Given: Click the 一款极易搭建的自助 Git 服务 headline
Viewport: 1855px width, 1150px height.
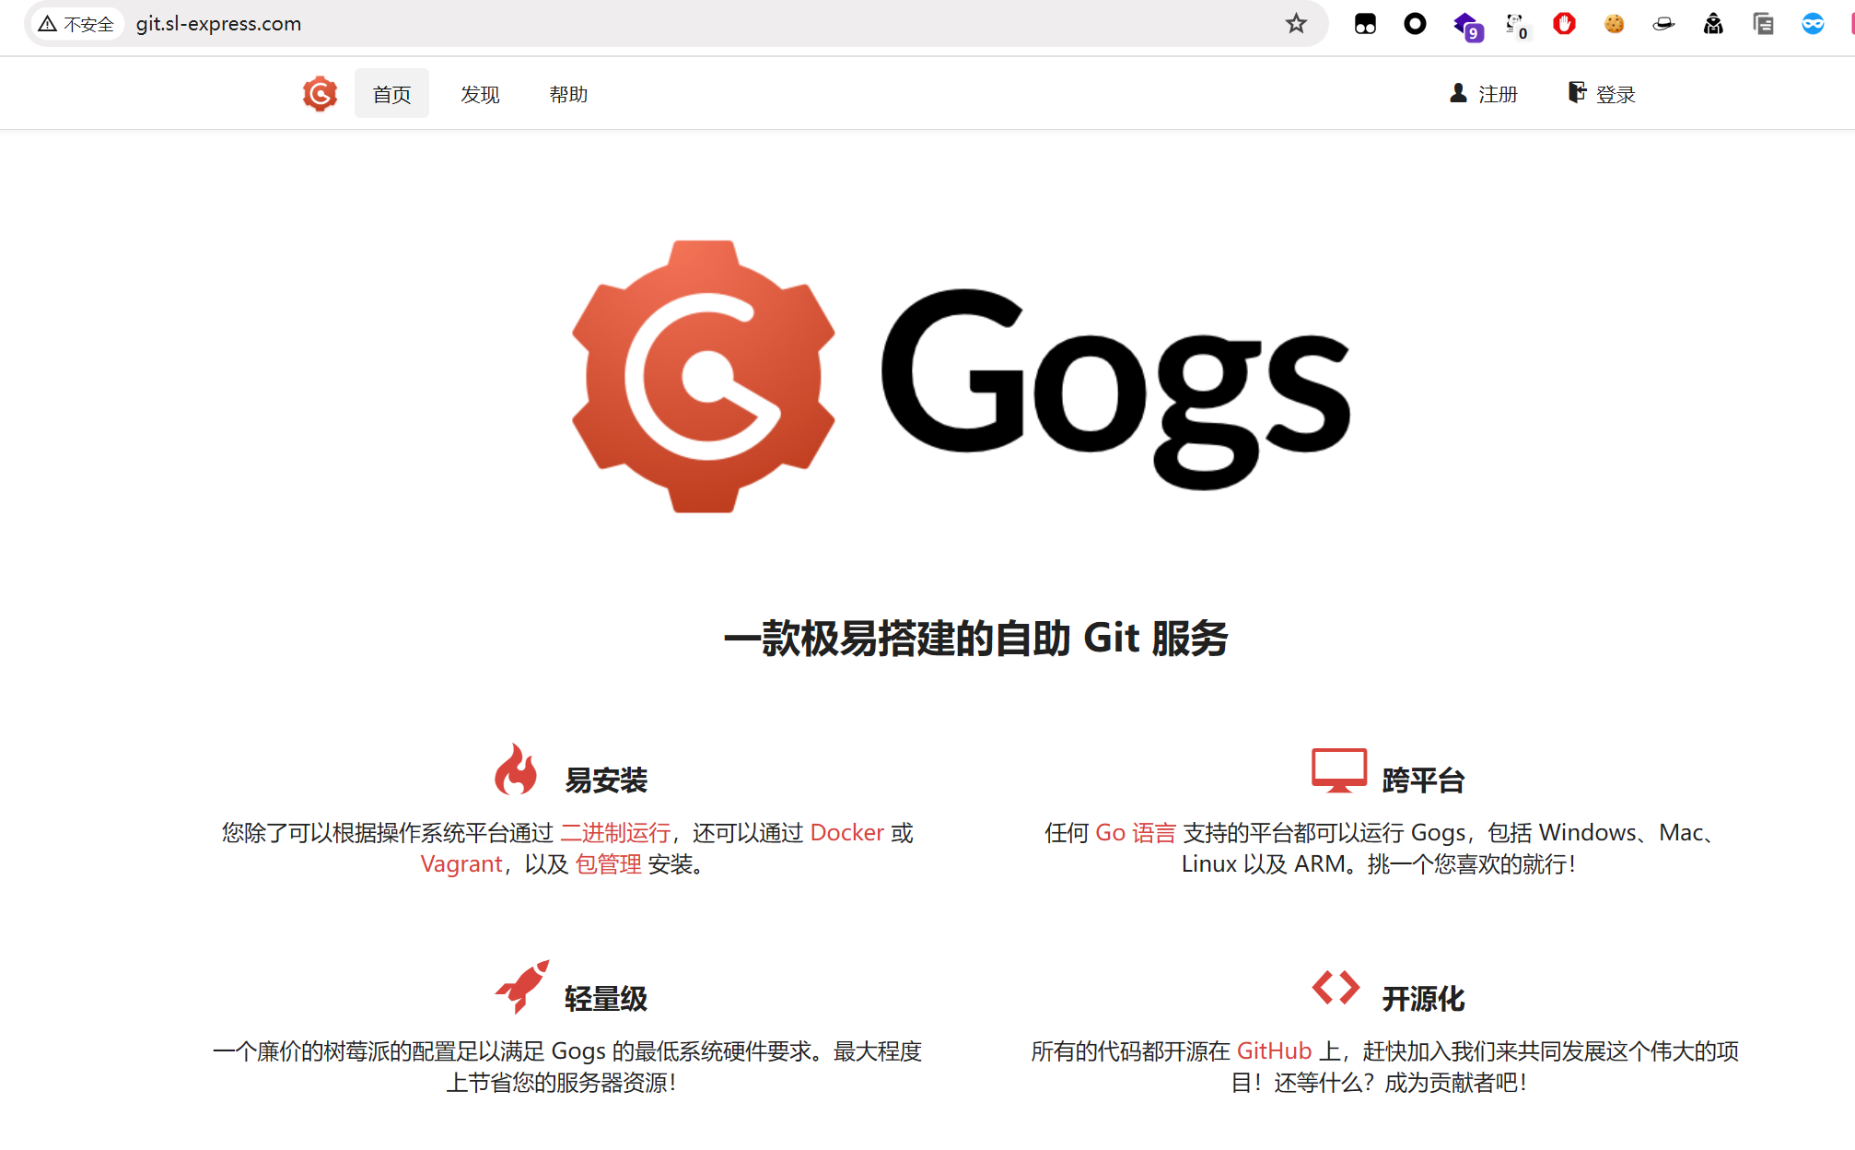Looking at the screenshot, I should tap(976, 639).
